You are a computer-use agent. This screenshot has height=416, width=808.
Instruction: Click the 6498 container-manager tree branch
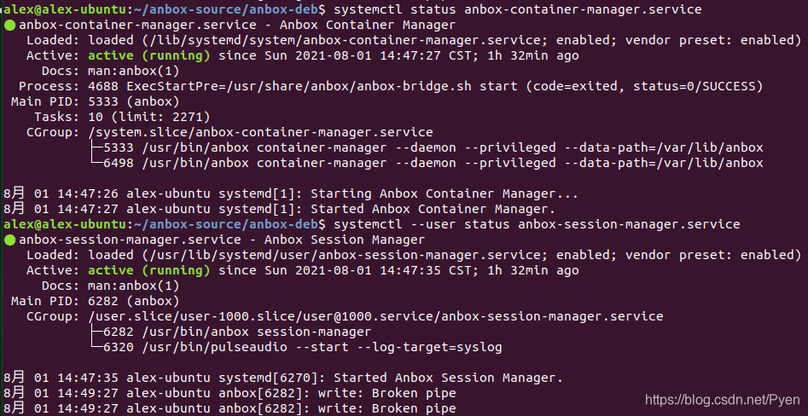tap(426, 164)
